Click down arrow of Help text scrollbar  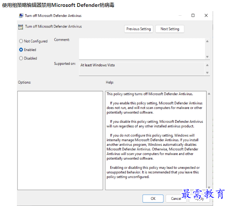tap(209, 187)
